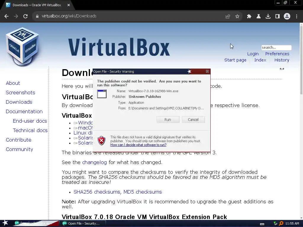
Task: Open Downloads in the sidebar
Action: 19,102
